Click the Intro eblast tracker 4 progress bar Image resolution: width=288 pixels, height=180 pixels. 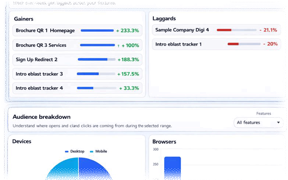(x=97, y=88)
